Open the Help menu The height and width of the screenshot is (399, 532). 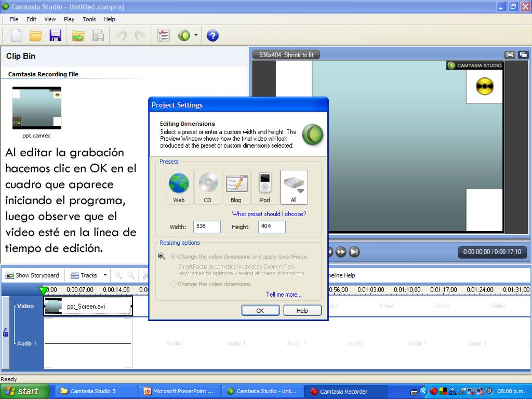(109, 19)
